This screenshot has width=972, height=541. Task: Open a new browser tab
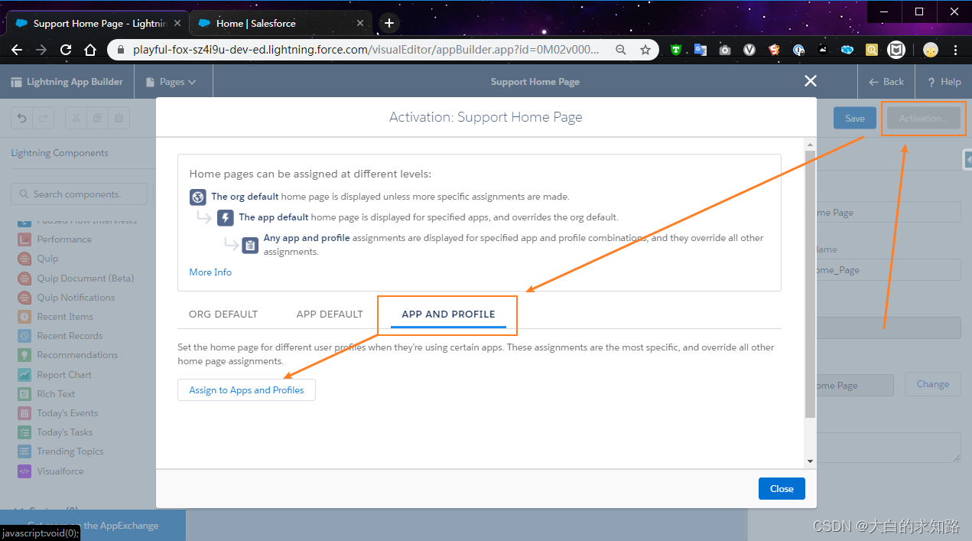coord(389,23)
